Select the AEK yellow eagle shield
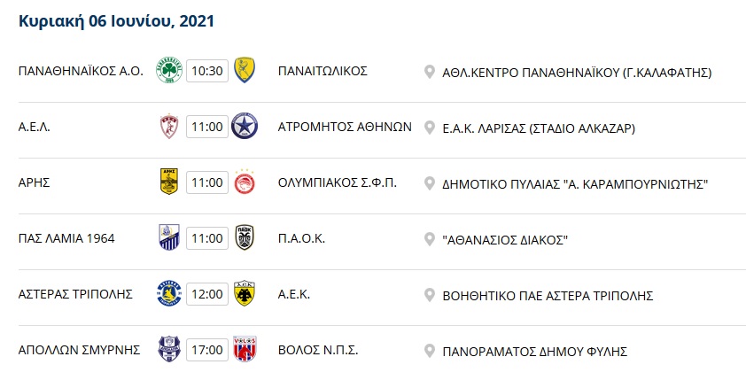This screenshot has height=380, width=746. tap(245, 293)
